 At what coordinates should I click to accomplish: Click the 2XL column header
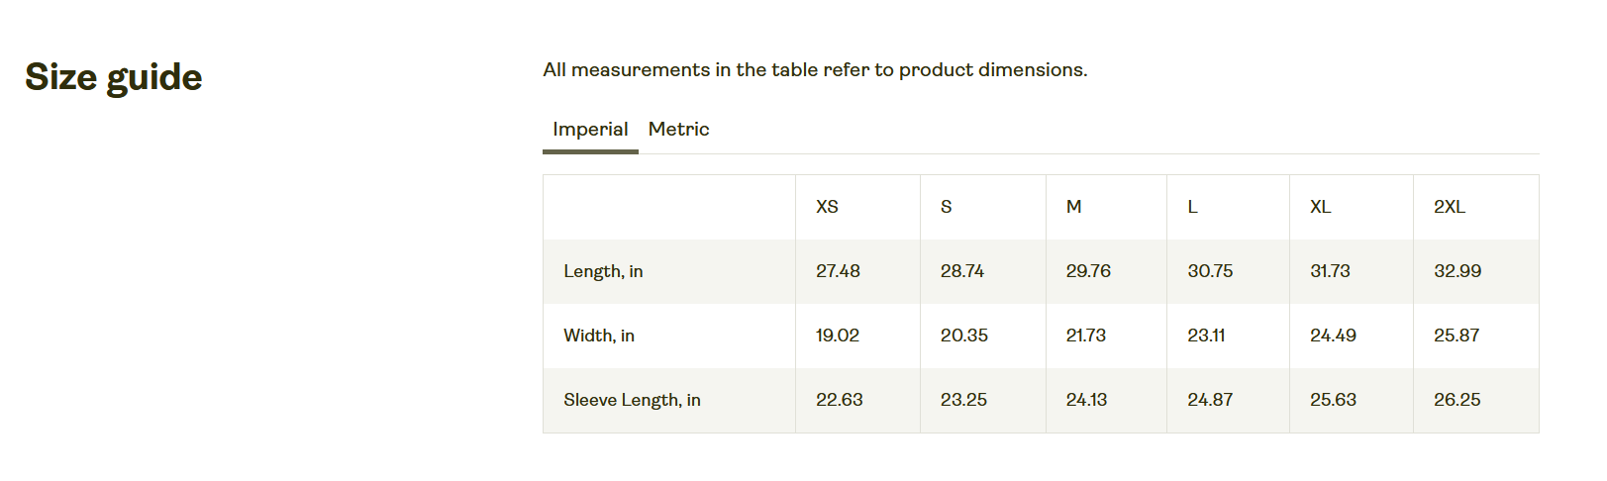pos(1449,207)
